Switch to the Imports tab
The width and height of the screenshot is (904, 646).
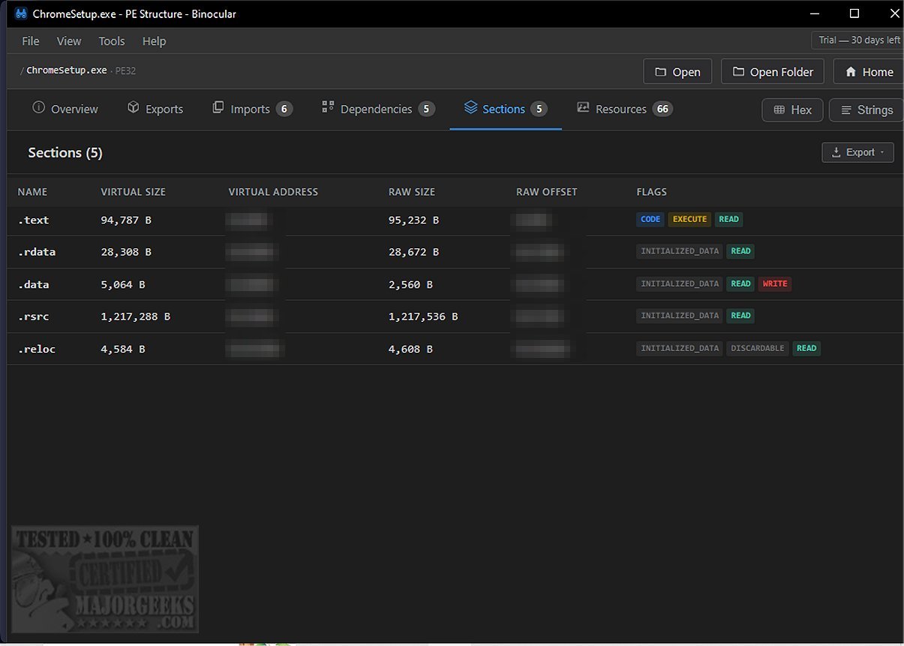(x=252, y=109)
